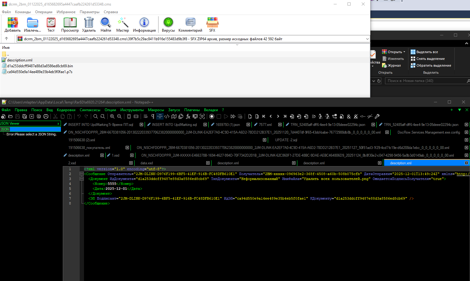Click the Zoom Out icon in Notepad++

(119, 116)
